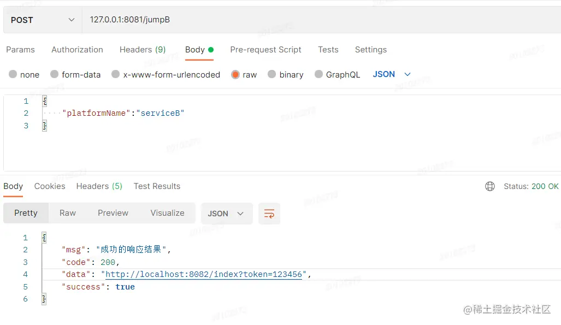This screenshot has height=325, width=561.
Task: Click the closing brace on response line 6
Action: [44, 299]
